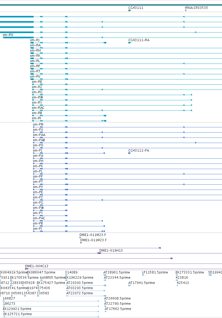Click the AT03293.5prime EST label
The height and width of the screenshot is (318, 222).
[x=80, y=288]
